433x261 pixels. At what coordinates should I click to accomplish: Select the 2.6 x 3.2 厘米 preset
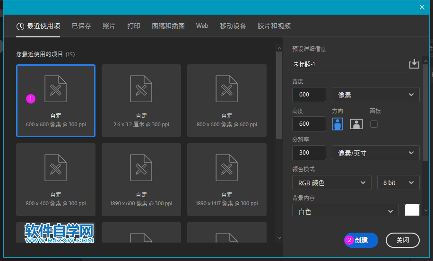[141, 101]
